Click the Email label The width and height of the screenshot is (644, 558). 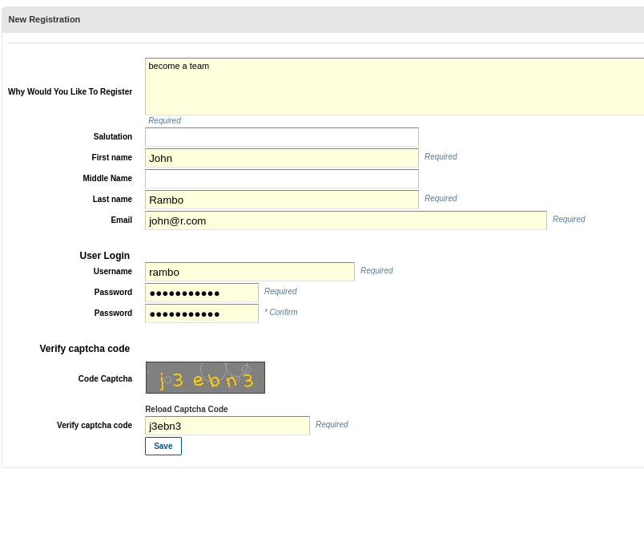click(122, 220)
